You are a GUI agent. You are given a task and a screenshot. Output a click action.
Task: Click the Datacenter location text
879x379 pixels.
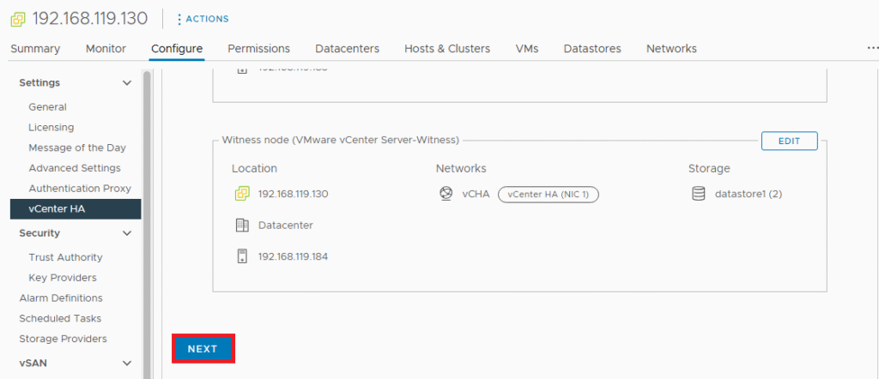coord(286,226)
